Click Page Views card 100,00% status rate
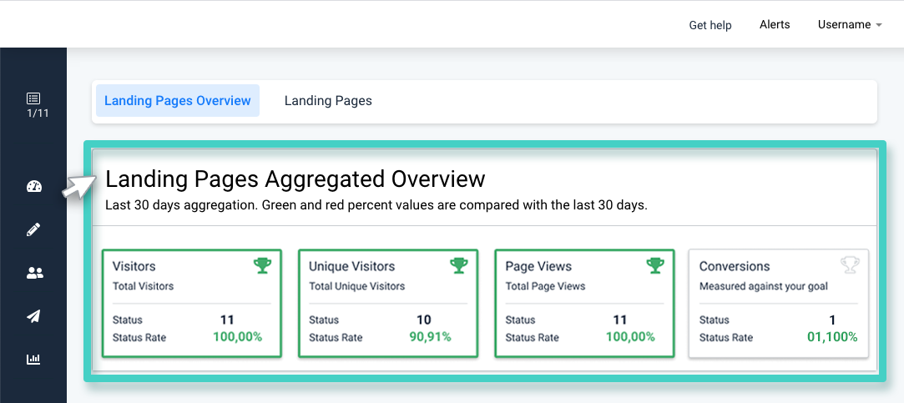Viewport: 904px width, 403px height. (x=630, y=337)
